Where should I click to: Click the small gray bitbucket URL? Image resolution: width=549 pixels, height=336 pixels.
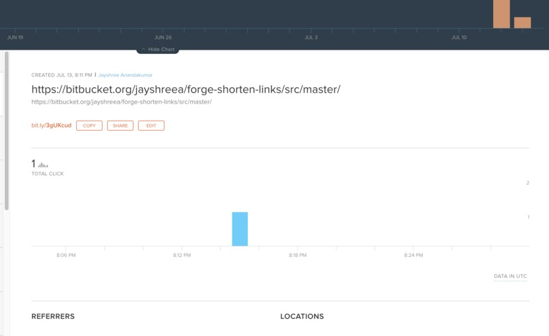click(121, 102)
